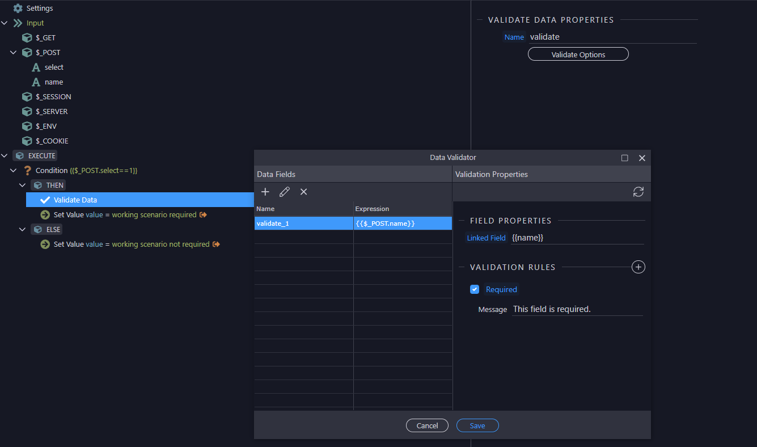The width and height of the screenshot is (757, 447).
Task: Click the delete X icon in Data Fields
Action: [303, 192]
